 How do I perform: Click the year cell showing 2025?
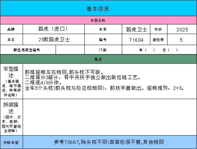[x=182, y=29]
